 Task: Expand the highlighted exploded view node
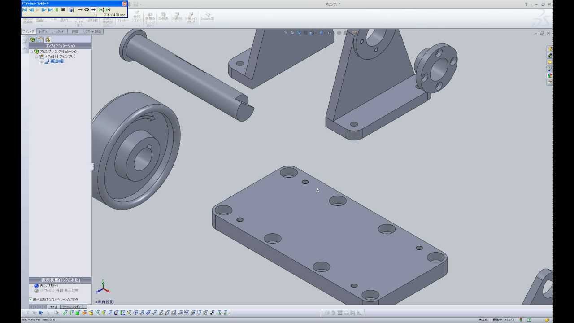42,62
